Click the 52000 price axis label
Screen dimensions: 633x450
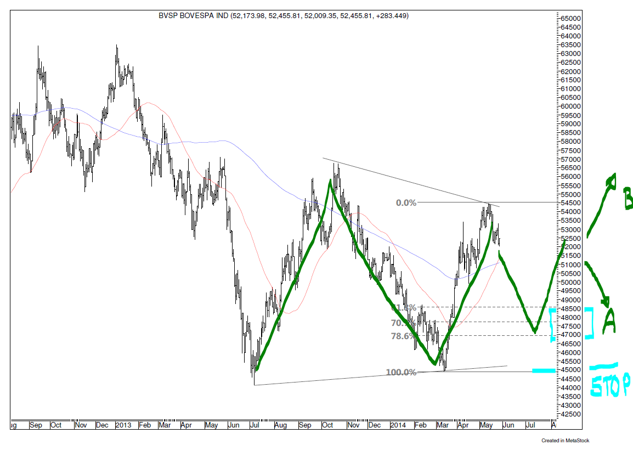pos(571,247)
